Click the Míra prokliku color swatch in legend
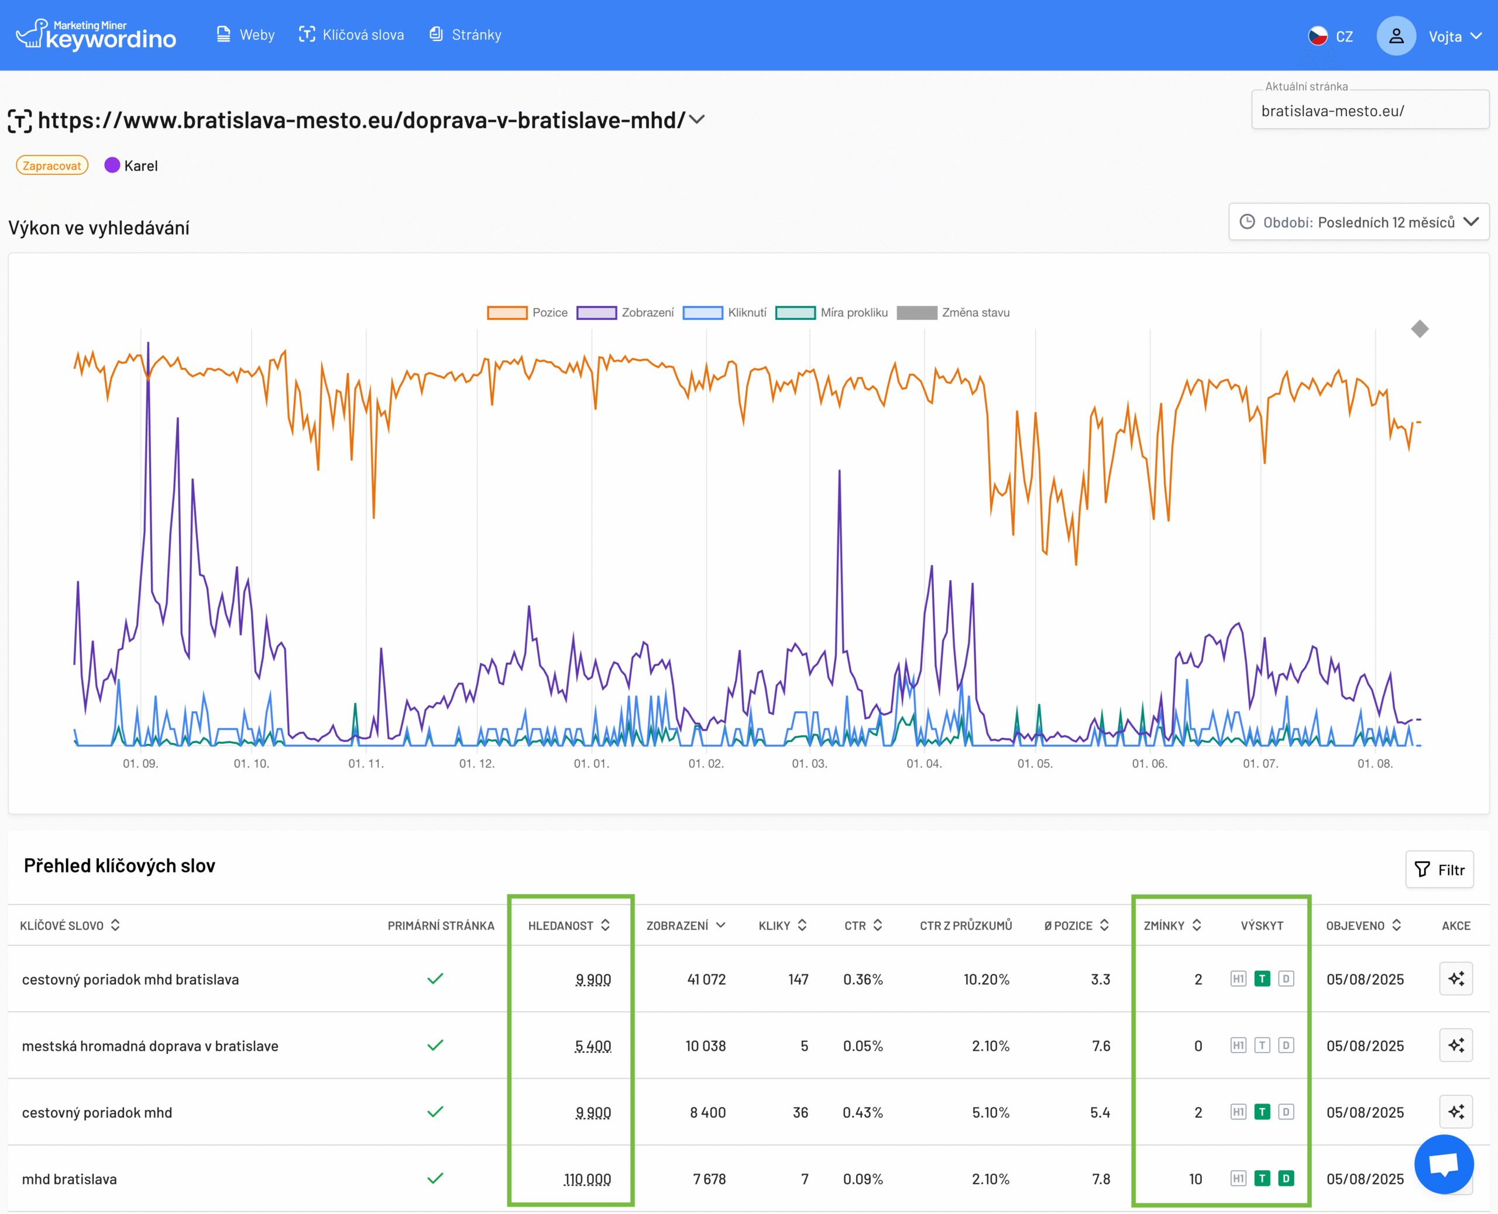The width and height of the screenshot is (1498, 1214). click(x=796, y=313)
